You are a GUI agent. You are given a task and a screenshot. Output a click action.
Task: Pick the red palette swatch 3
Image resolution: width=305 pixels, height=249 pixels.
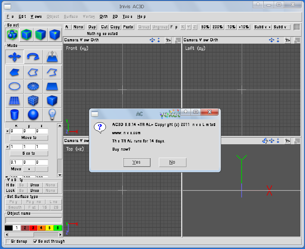click(33, 228)
